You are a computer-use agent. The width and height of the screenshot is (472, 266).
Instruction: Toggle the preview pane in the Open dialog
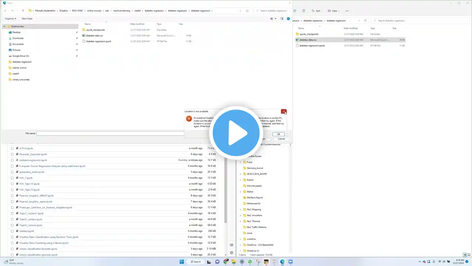281,18
